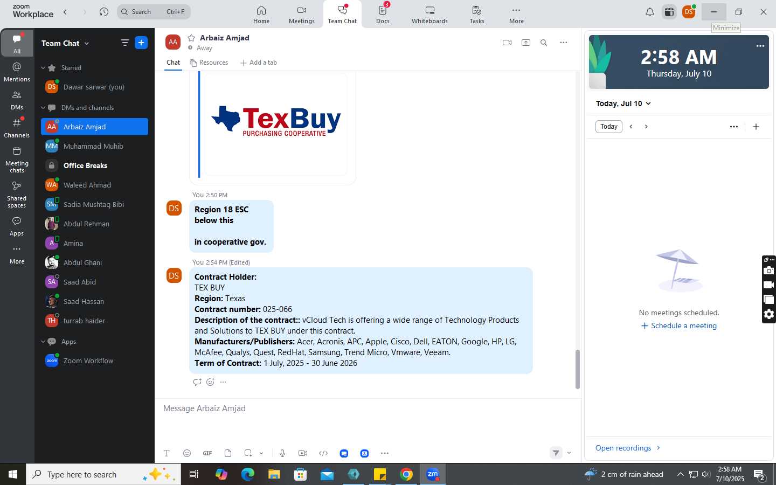Screen dimensions: 776x485
Task: Attach a file using the file icon
Action: pyautogui.click(x=228, y=453)
